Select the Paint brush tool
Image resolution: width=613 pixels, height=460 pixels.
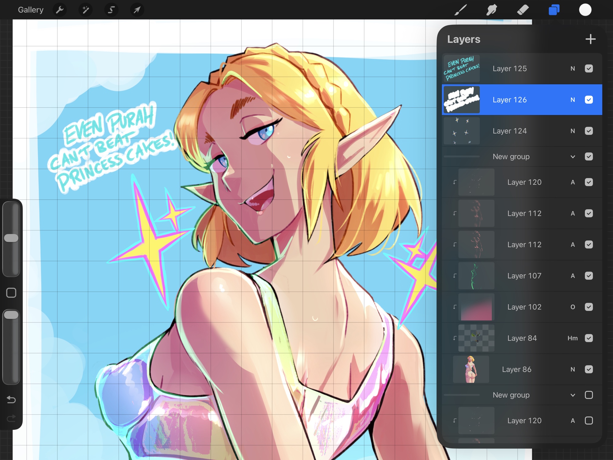(x=460, y=10)
